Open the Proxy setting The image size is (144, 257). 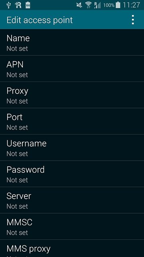(x=72, y=95)
